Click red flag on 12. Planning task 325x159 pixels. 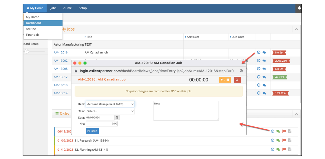click(284, 149)
